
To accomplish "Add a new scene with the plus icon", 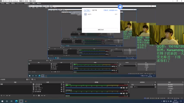I will 1,96.
